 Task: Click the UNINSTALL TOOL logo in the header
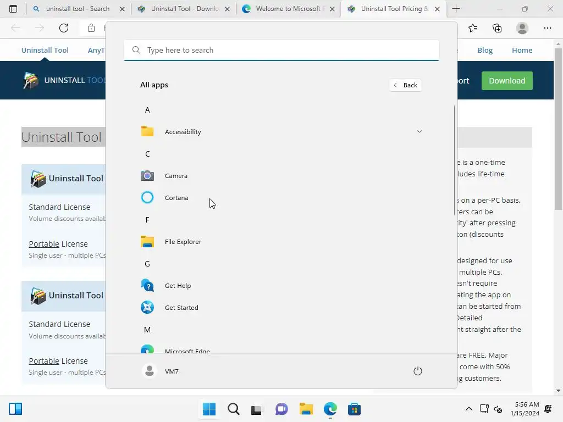(x=64, y=80)
